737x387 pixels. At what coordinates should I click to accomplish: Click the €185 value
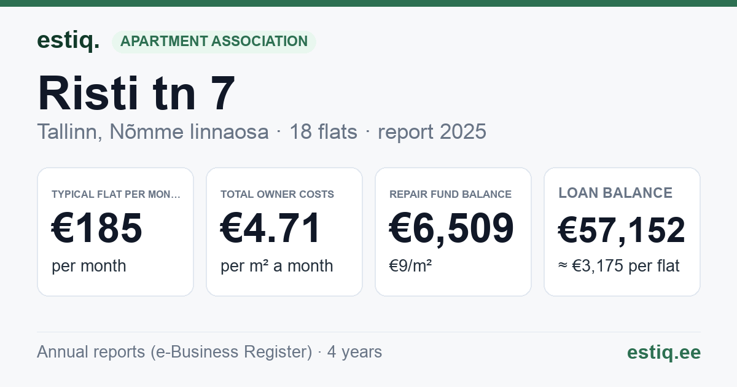(x=97, y=228)
